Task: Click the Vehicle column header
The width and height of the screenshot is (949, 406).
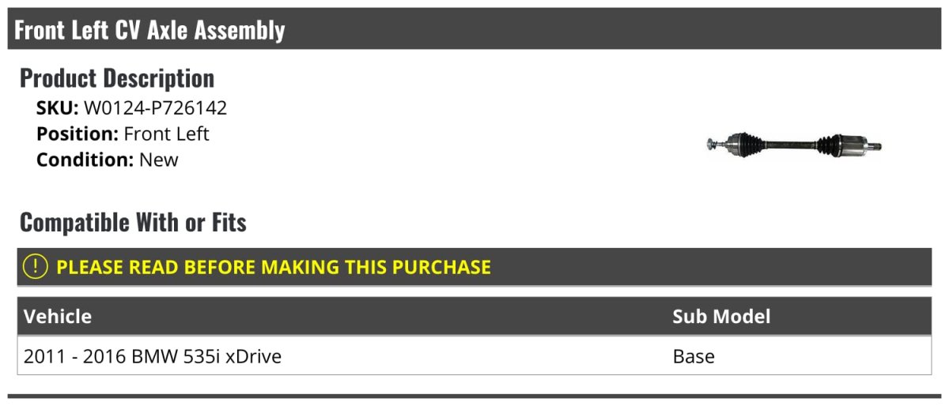Action: click(58, 317)
